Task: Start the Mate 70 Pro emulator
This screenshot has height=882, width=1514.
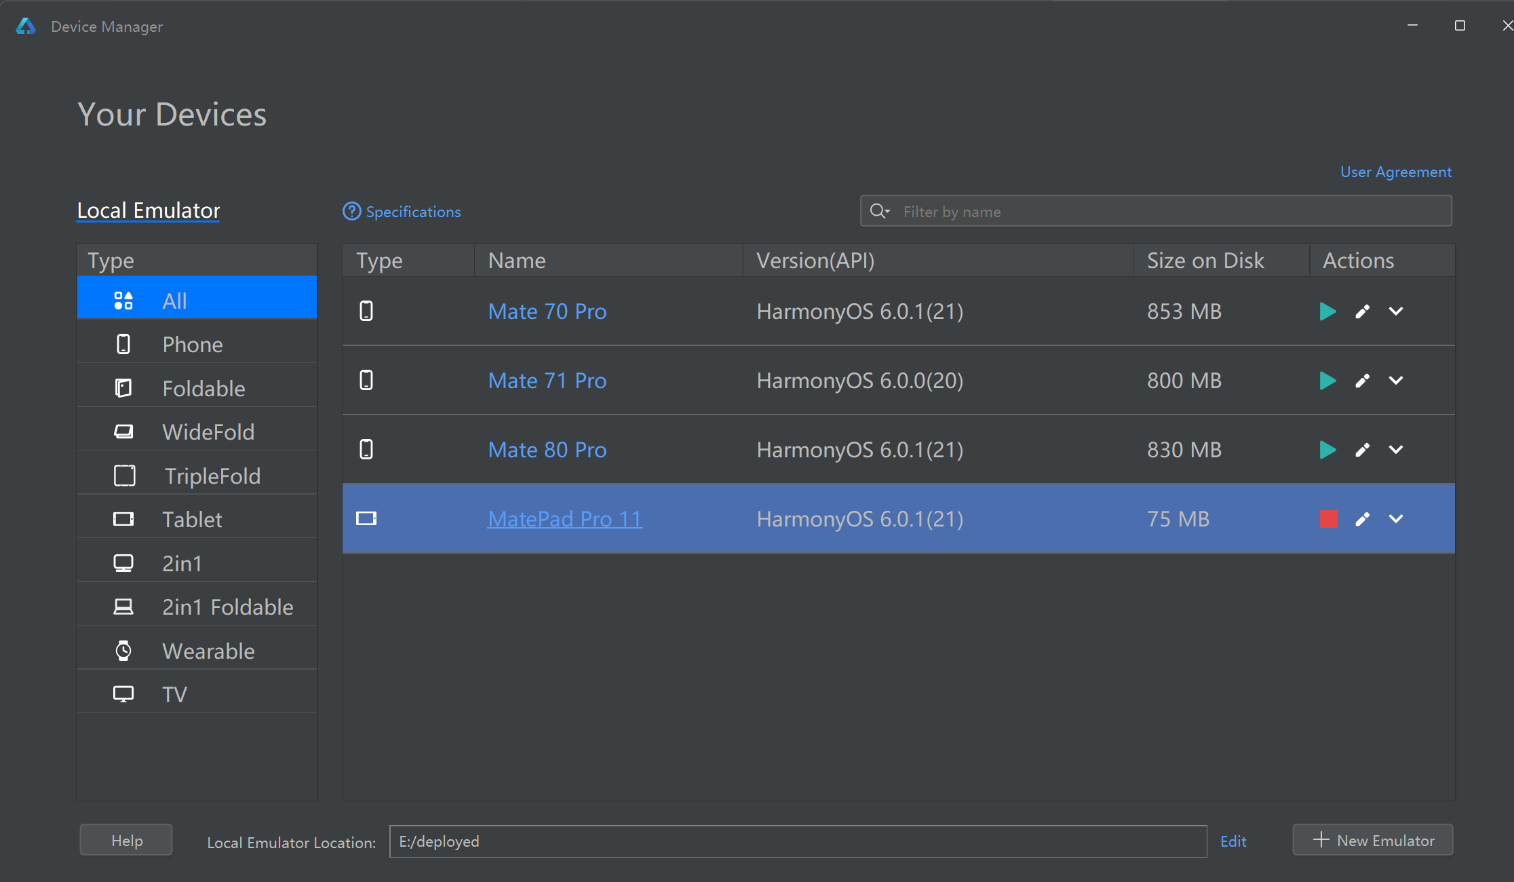Action: click(x=1327, y=311)
